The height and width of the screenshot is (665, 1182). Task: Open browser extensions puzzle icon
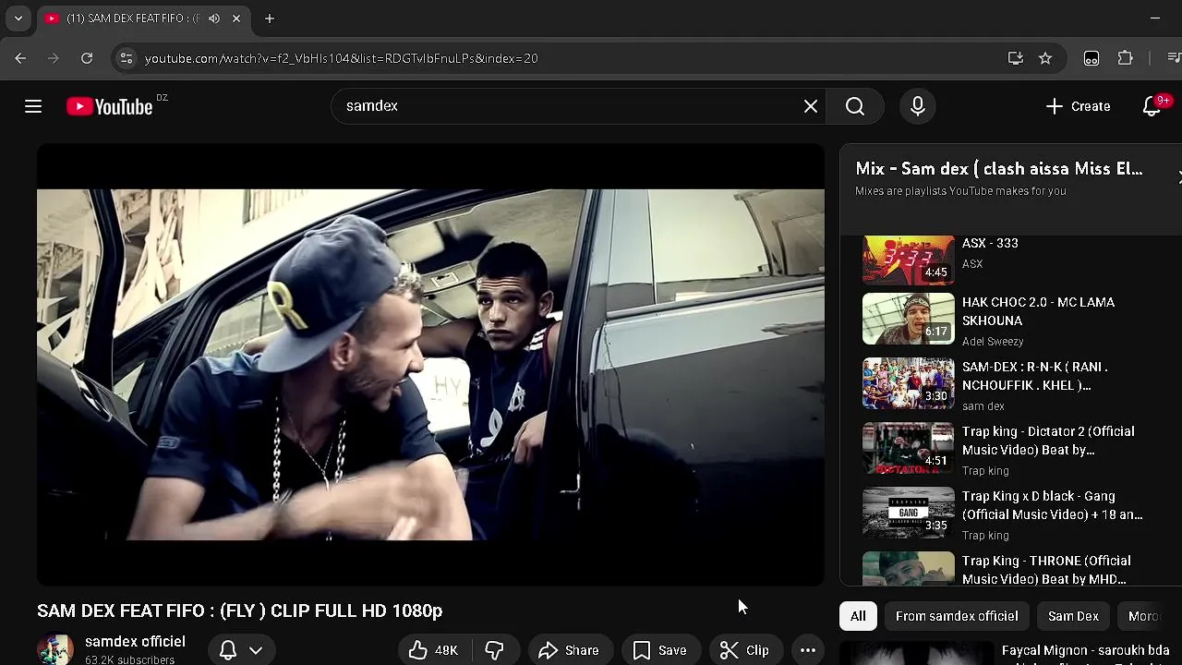coord(1125,58)
